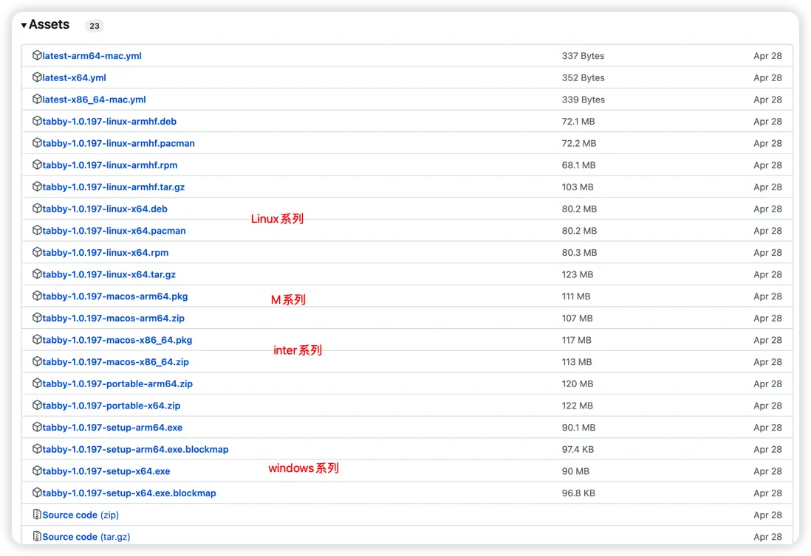Download tabby-1.0.197-linux-armhf.tar.gz
The height and width of the screenshot is (556, 811).
(x=113, y=187)
